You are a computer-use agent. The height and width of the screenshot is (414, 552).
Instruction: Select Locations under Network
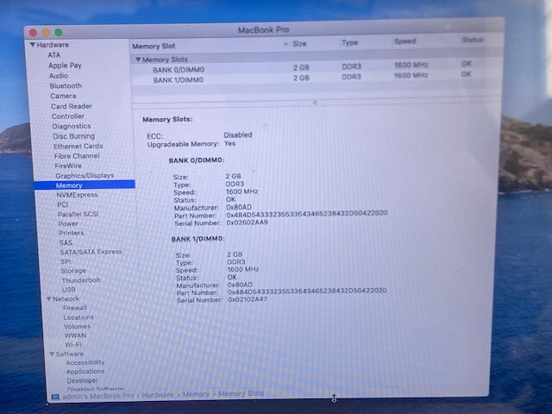78,317
